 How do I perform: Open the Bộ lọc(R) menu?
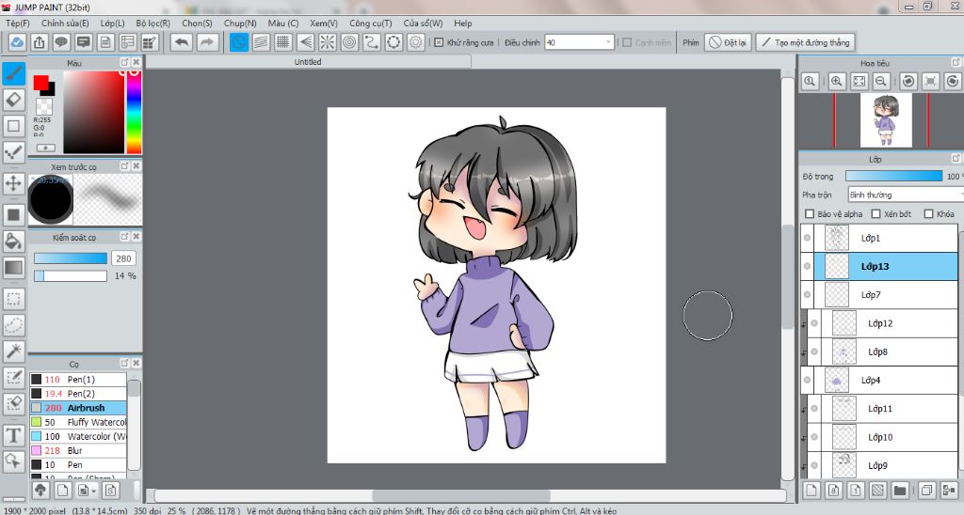[x=153, y=23]
